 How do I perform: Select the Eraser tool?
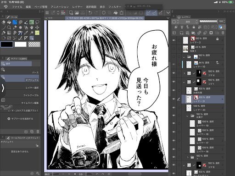(x=4, y=22)
